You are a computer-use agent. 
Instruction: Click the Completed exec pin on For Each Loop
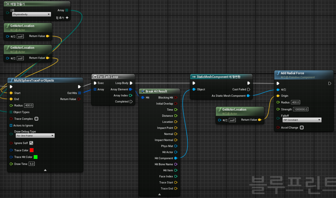131,102
